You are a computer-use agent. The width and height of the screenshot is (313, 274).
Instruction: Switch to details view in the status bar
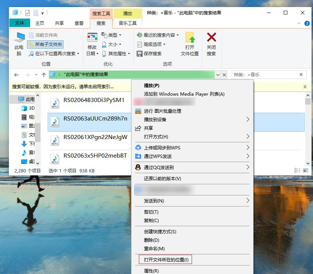coord(297,169)
